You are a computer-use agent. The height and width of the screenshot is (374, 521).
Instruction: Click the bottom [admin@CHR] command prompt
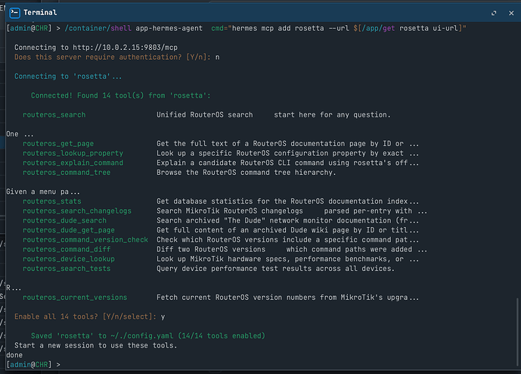pyautogui.click(x=33, y=365)
